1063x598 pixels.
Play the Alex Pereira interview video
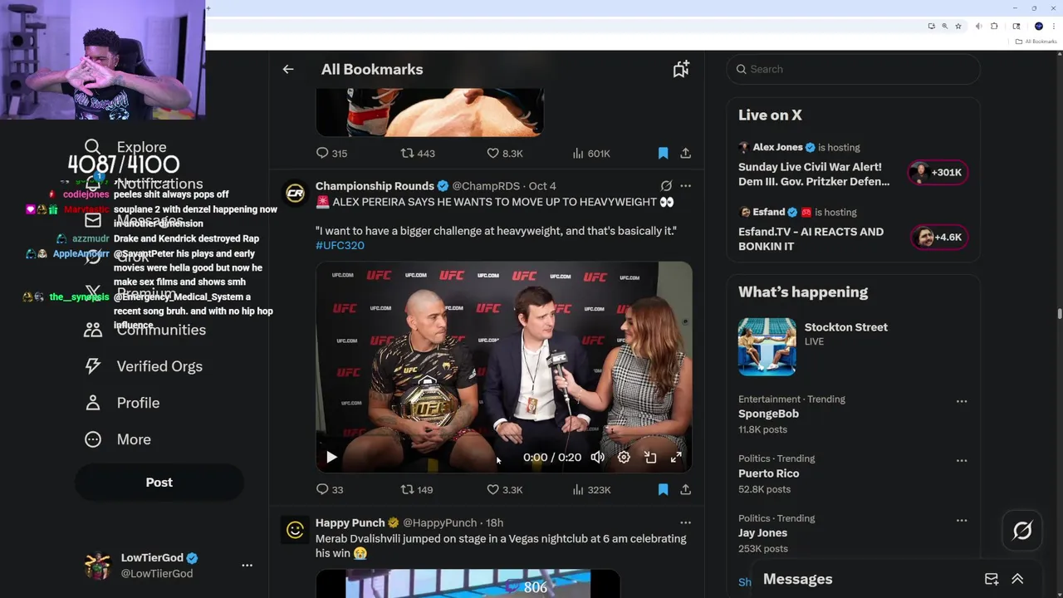click(331, 457)
